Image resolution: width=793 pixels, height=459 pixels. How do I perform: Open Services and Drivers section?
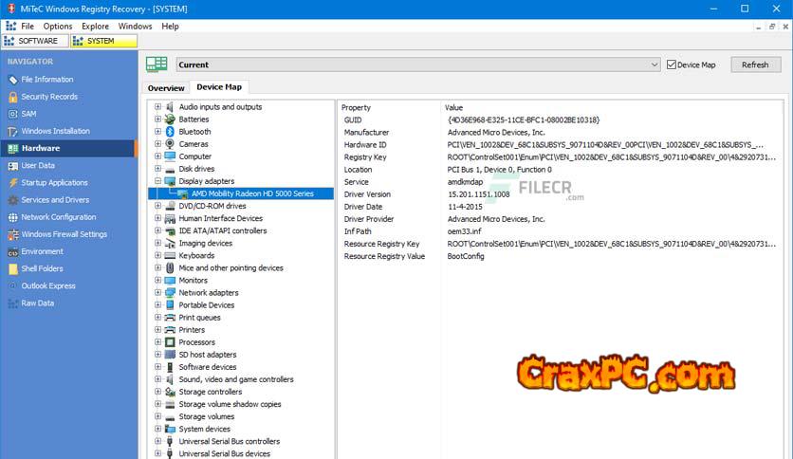coord(55,200)
